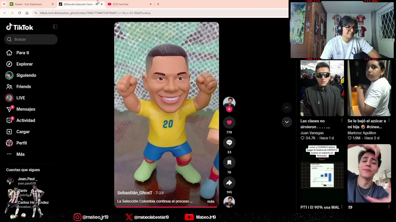Open the video comments
This screenshot has height=222, width=396.
229,142
